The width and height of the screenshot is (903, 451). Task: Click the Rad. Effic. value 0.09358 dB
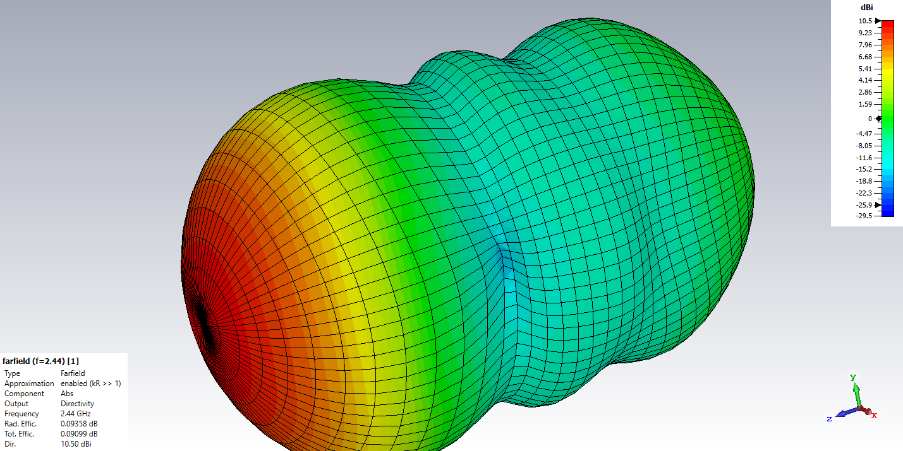pos(79,424)
